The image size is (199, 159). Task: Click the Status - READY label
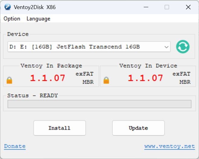pyautogui.click(x=32, y=95)
